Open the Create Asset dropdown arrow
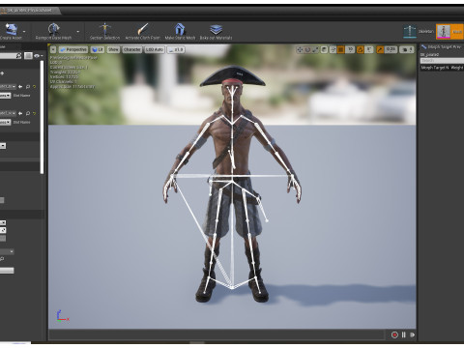This screenshot has height=348, width=464. tap(24, 32)
